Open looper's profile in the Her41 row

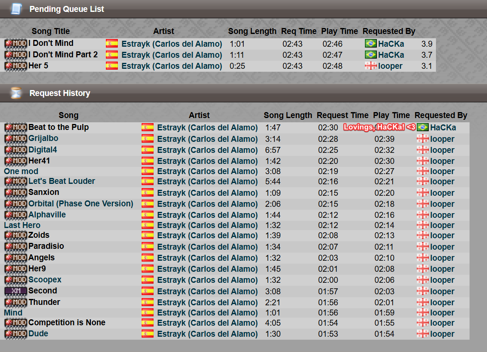(442, 161)
